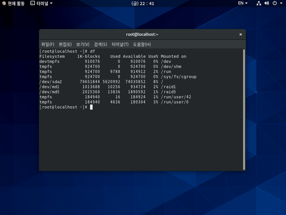Click the /dev/shm mount point

(x=171, y=67)
